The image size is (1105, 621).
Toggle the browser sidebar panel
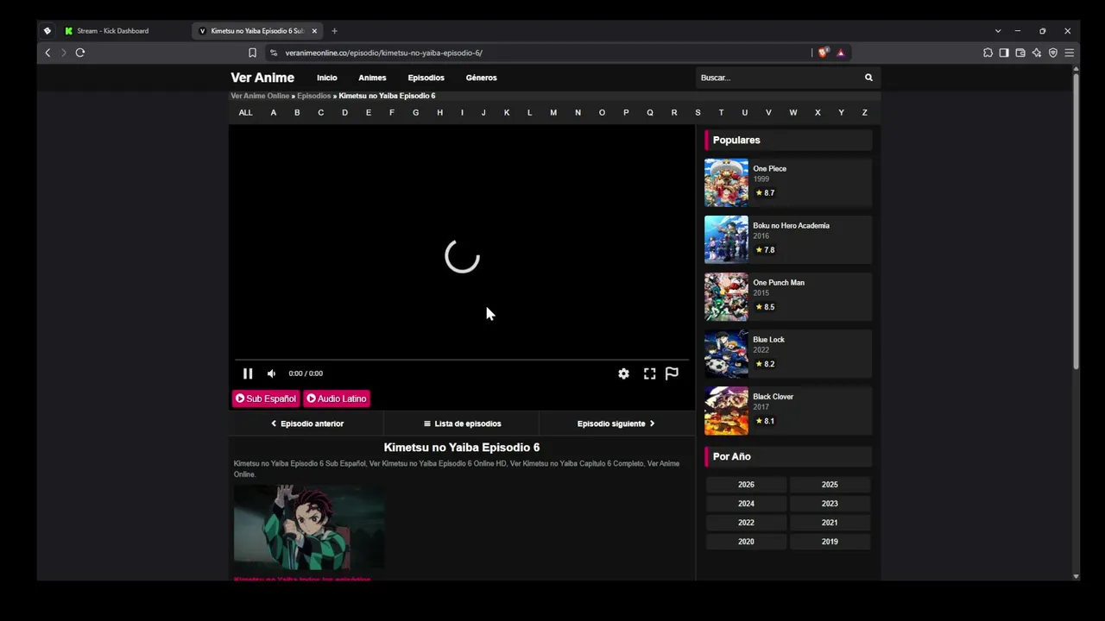pyautogui.click(x=1004, y=53)
